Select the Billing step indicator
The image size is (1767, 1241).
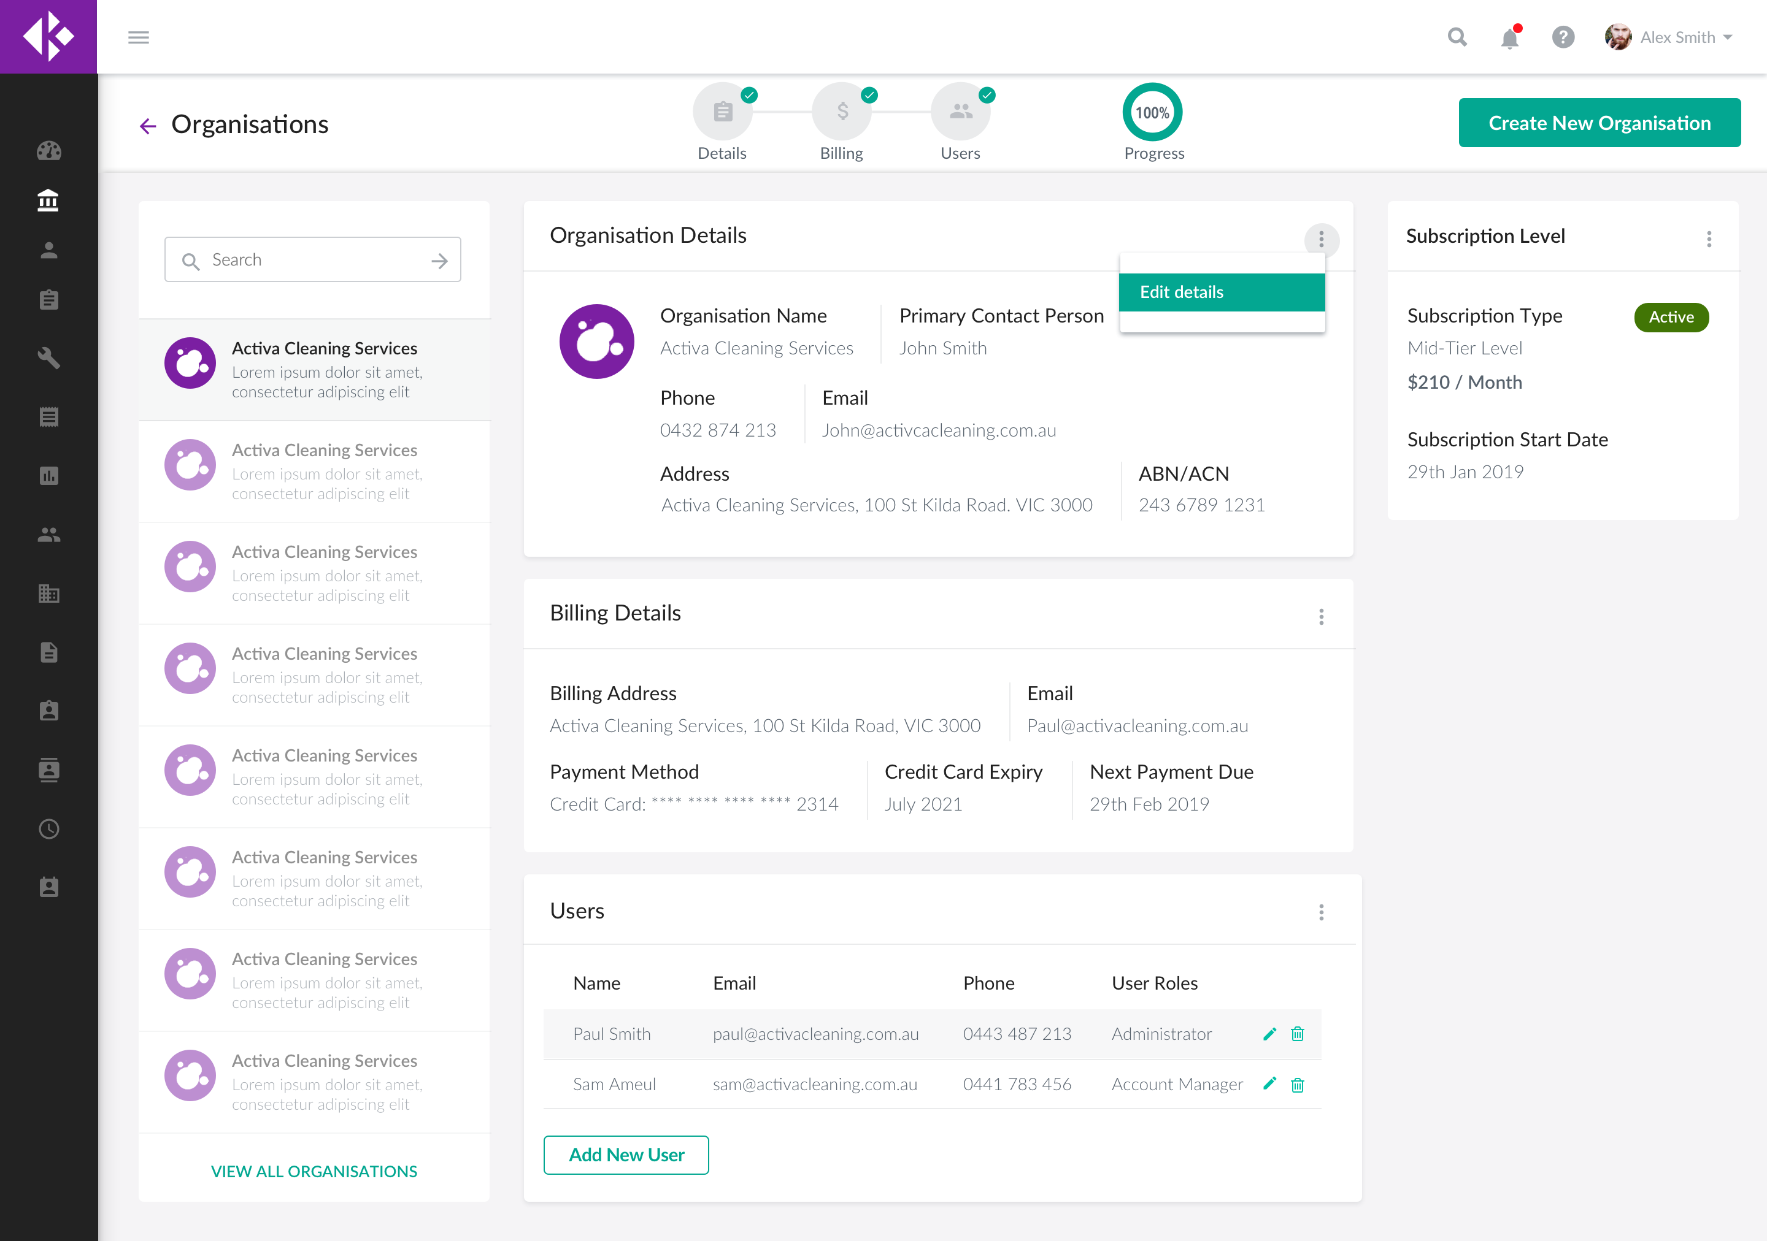click(x=841, y=112)
